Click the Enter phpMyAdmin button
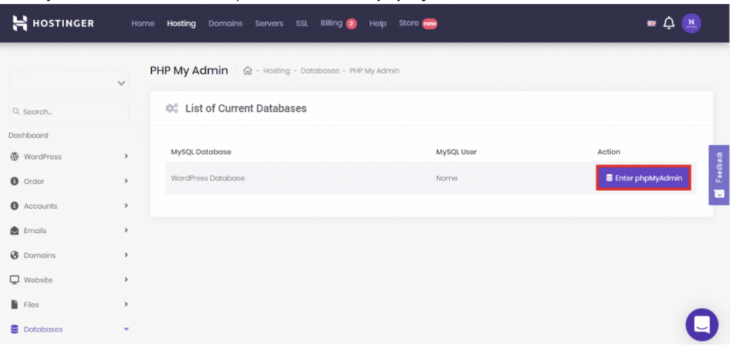730x345 pixels. [x=644, y=178]
